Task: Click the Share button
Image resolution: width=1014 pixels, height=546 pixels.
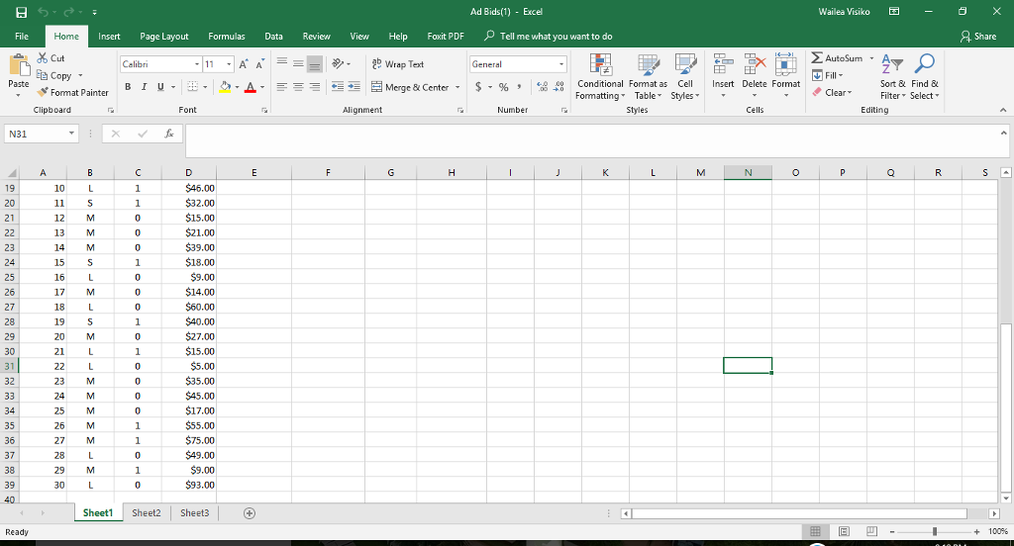Action: tap(978, 36)
